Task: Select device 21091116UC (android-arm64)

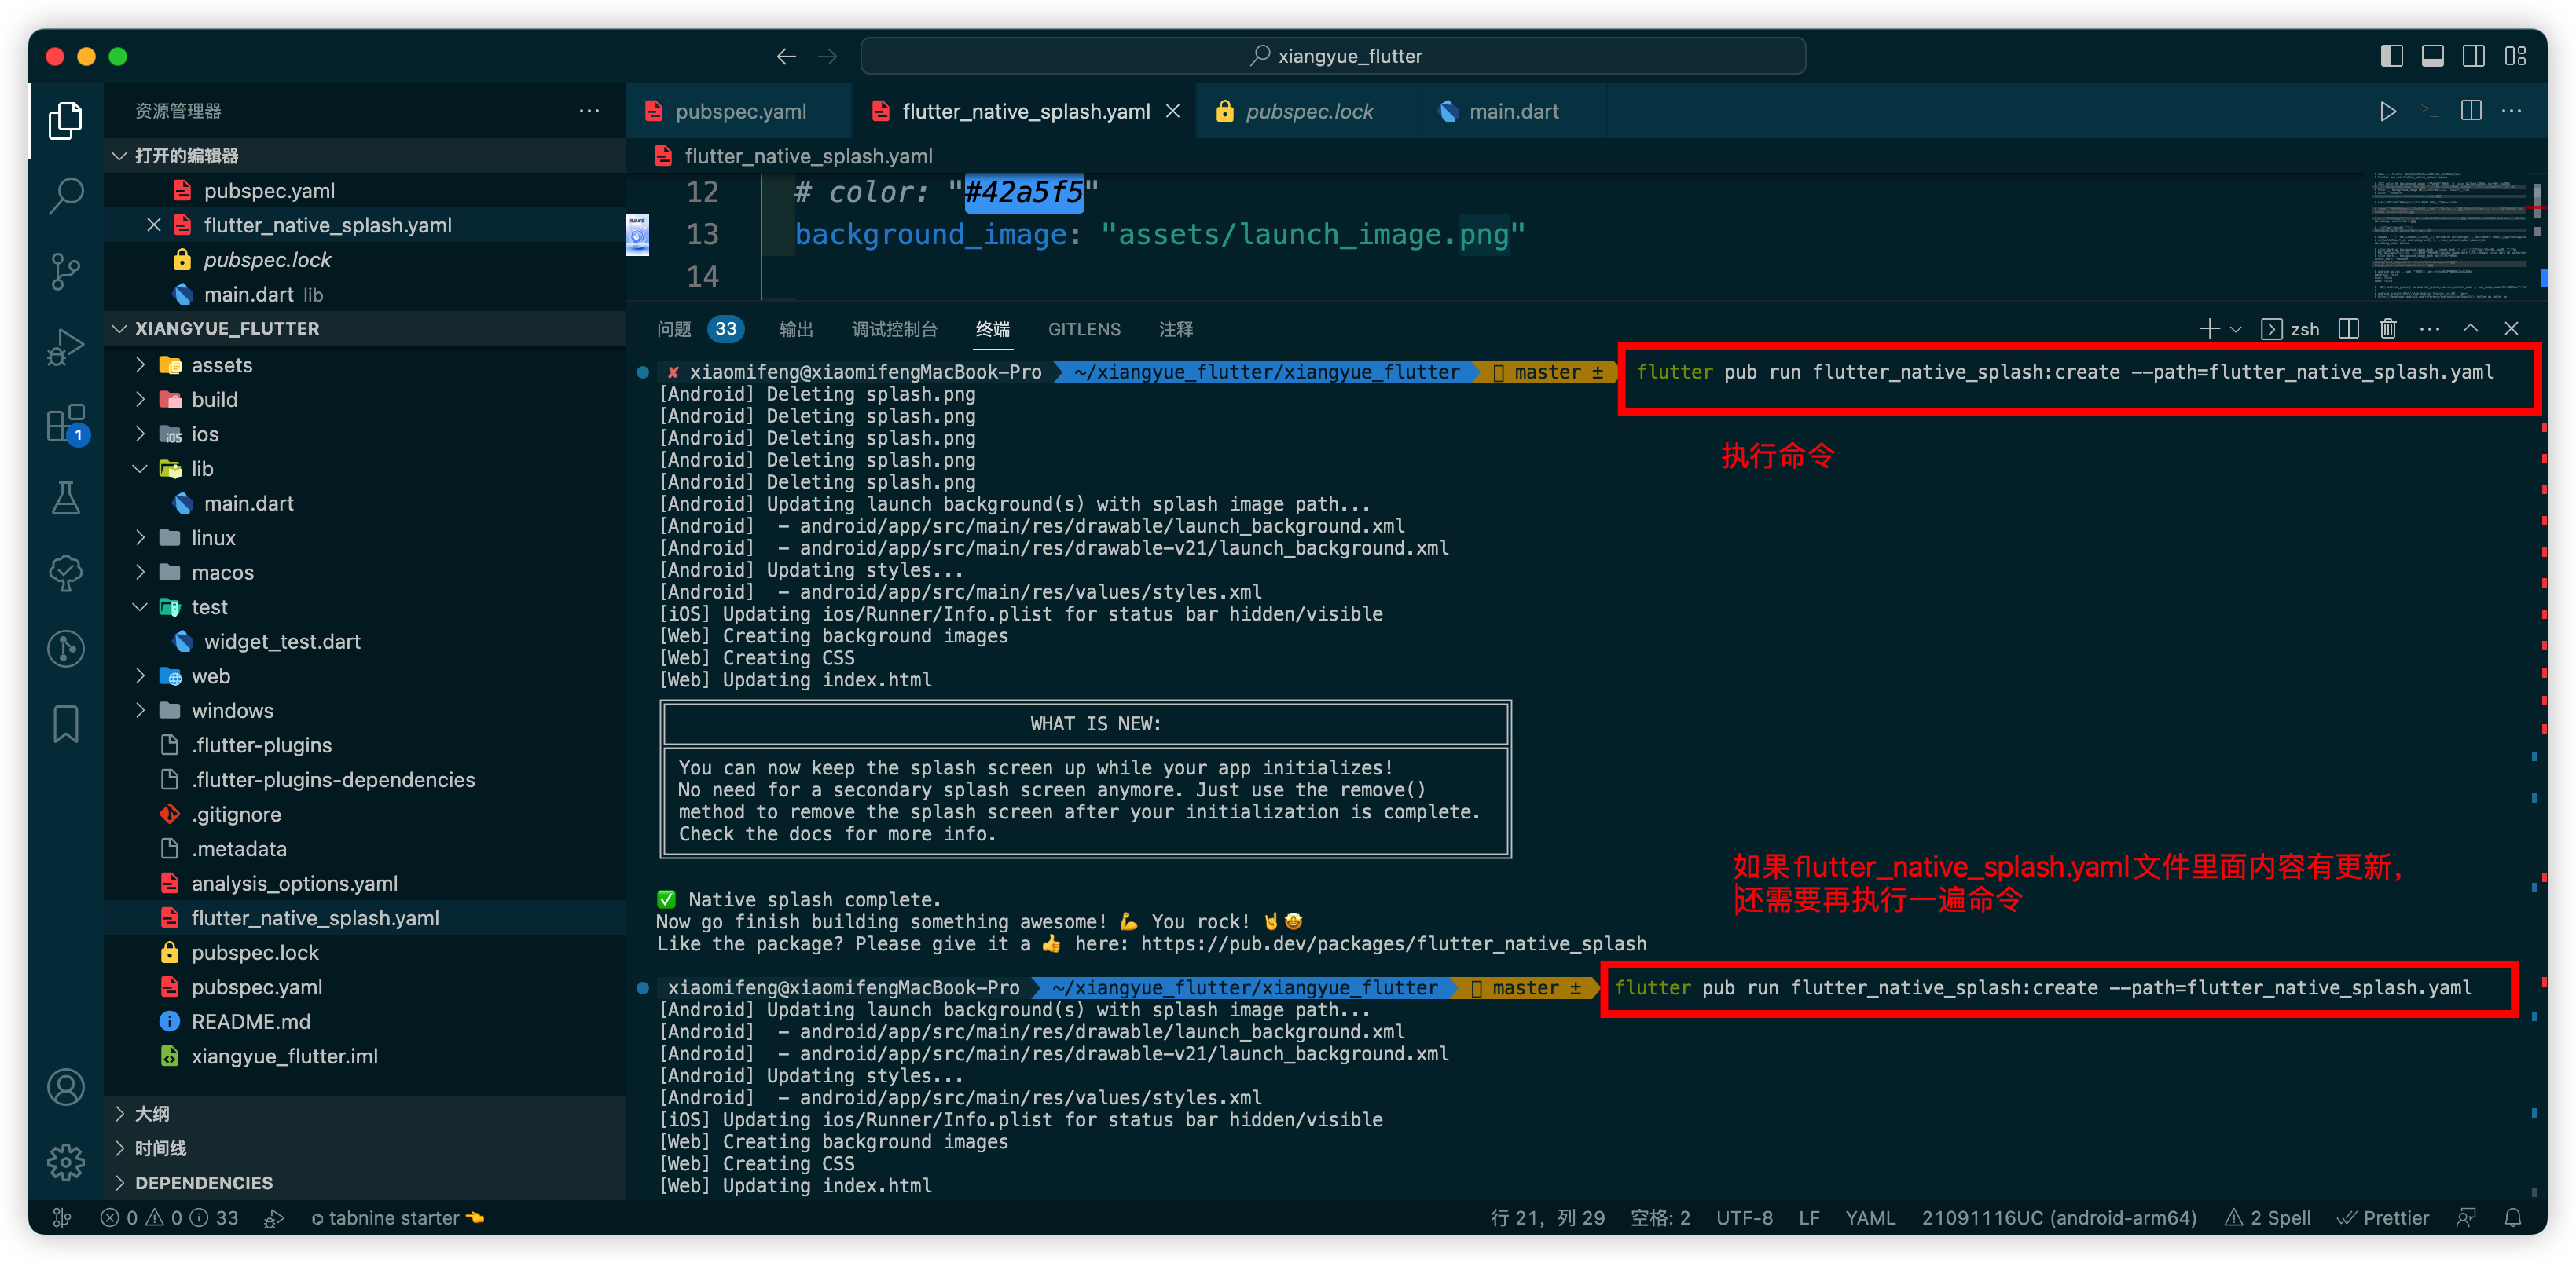Action: click(x=2059, y=1218)
